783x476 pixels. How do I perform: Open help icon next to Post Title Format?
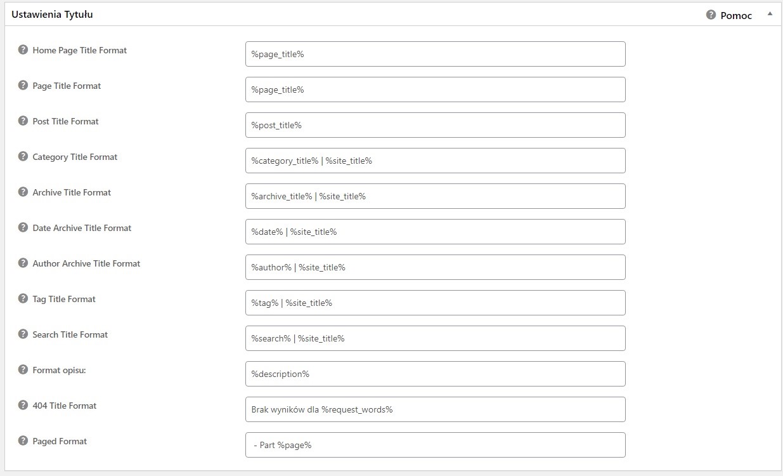tap(23, 121)
